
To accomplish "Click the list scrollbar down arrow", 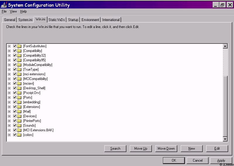I will point(225,139).
